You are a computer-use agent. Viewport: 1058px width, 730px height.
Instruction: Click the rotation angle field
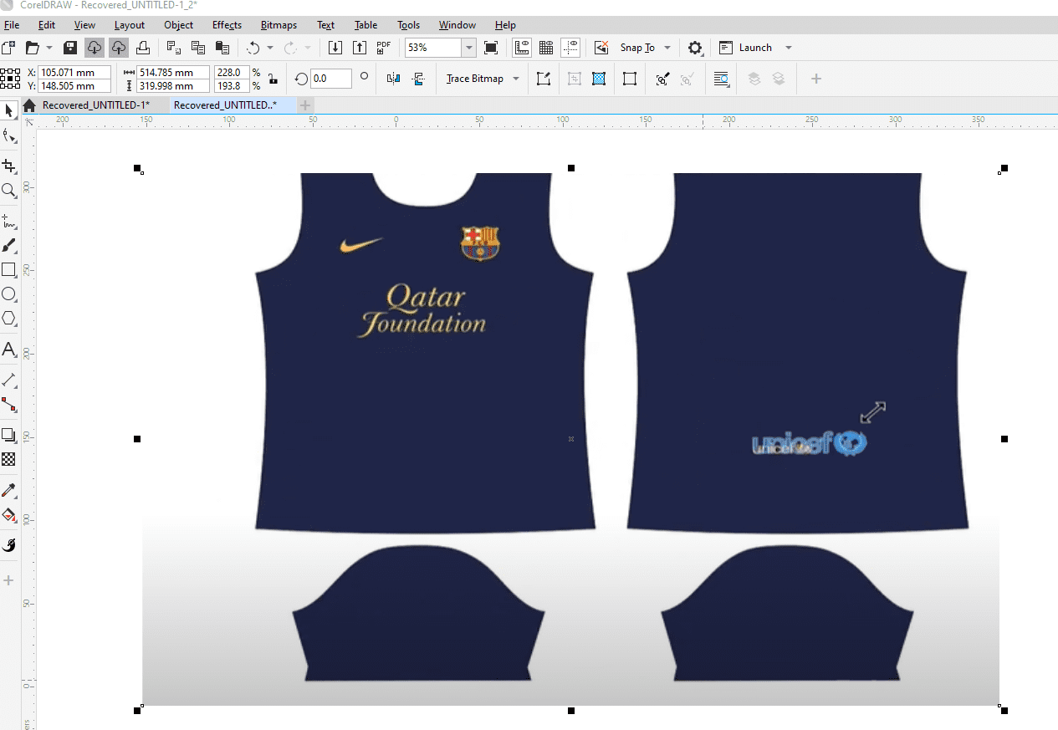click(331, 79)
